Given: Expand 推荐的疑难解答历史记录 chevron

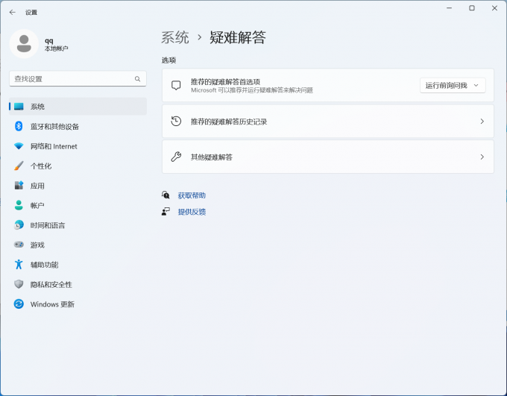Looking at the screenshot, I should (482, 122).
